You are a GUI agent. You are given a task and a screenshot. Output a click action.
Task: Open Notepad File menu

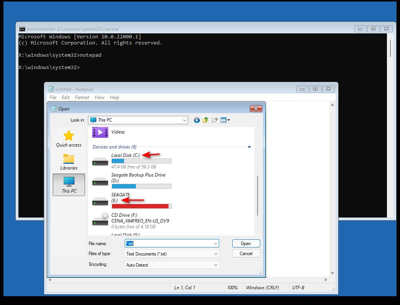53,97
